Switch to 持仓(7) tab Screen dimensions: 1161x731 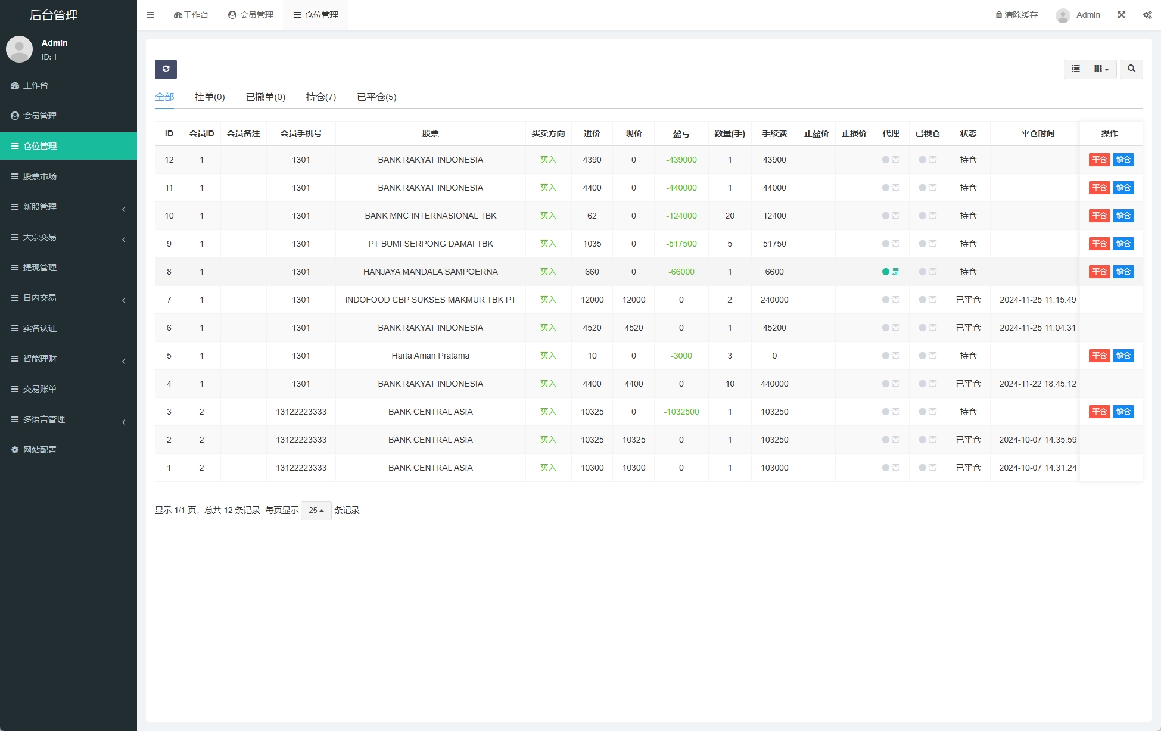[320, 97]
